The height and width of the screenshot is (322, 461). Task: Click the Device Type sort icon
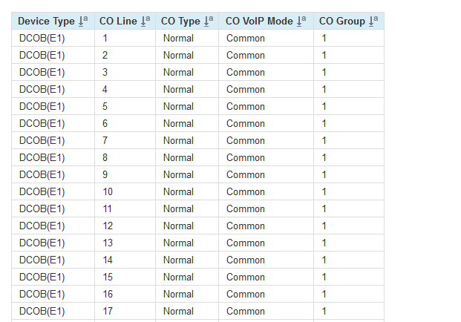(83, 21)
